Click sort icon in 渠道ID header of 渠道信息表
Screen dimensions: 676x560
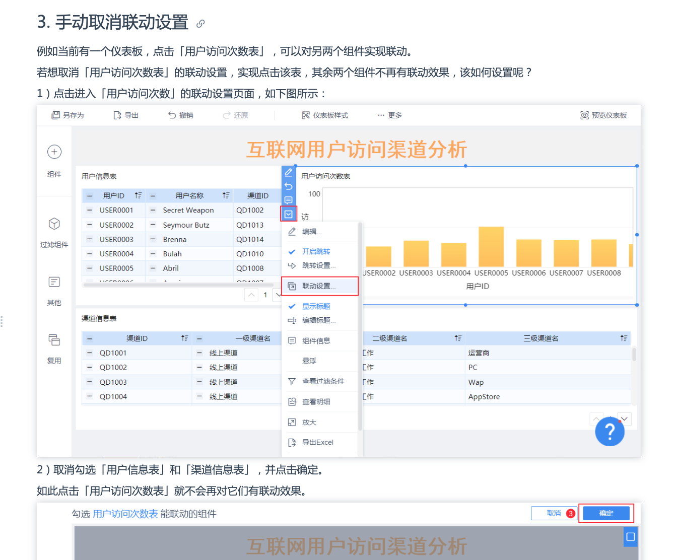tap(185, 338)
